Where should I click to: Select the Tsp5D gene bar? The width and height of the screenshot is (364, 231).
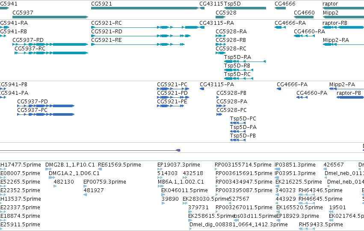pos(245,8)
